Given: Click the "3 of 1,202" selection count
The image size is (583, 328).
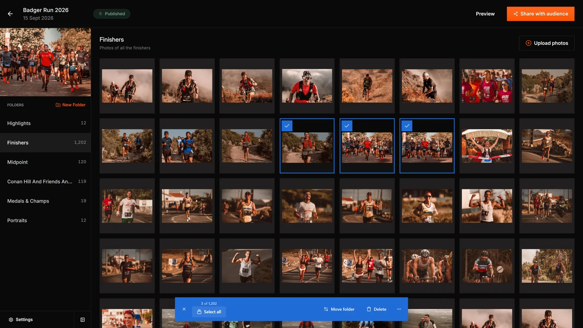Looking at the screenshot, I should click(209, 303).
